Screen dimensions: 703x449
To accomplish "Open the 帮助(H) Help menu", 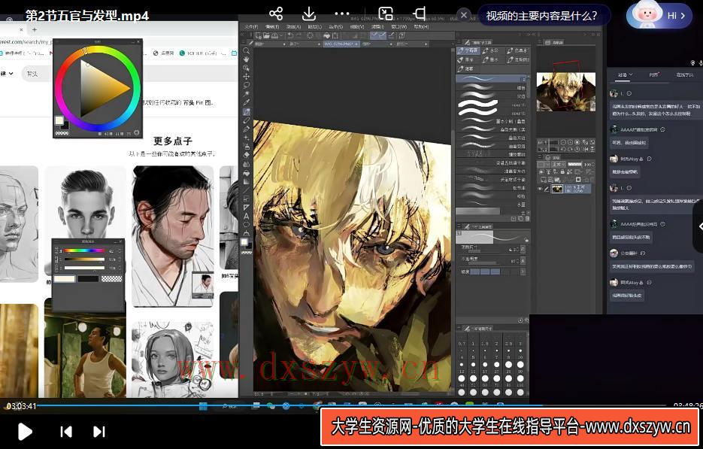I will pyautogui.click(x=420, y=26).
